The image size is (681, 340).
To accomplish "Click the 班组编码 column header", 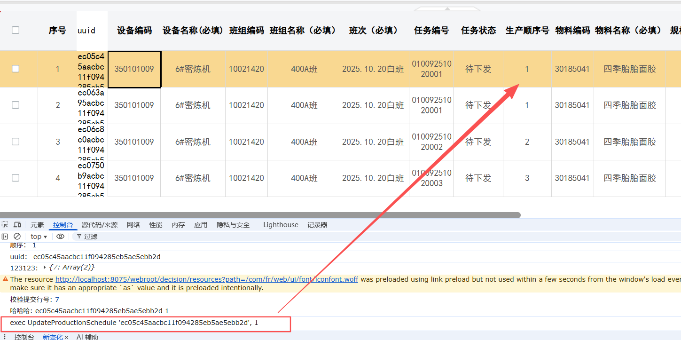I will (247, 31).
